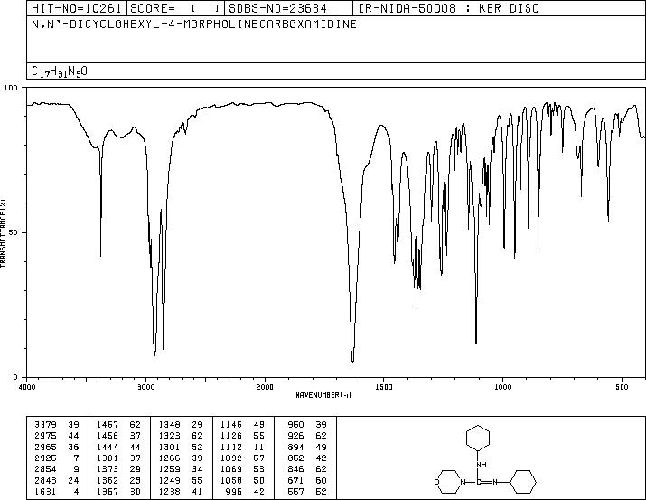Viewport: 646px width, 500px height.
Task: Select the N,N'-DICYCLOHEXYL-4-MORPHOLINECARBOXAMIDINE compound name
Action: (194, 24)
